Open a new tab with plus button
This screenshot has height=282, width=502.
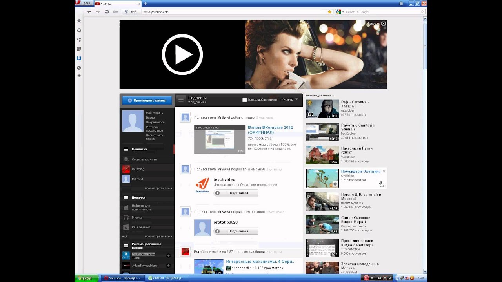pos(146,4)
